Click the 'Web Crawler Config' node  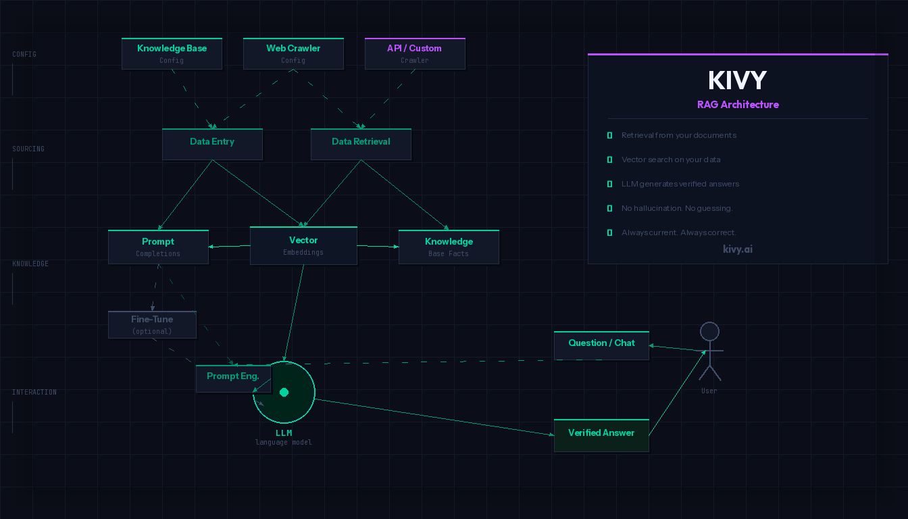pos(293,53)
